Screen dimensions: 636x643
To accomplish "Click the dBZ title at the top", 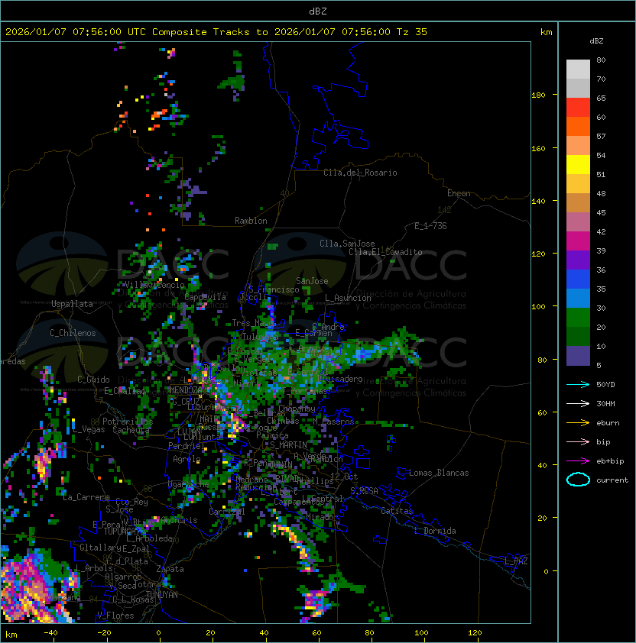I will (318, 11).
